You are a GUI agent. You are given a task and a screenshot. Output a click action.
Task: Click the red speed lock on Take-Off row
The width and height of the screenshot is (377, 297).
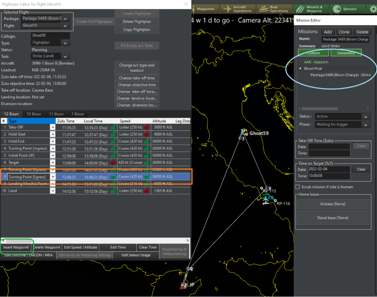[x=146, y=127]
